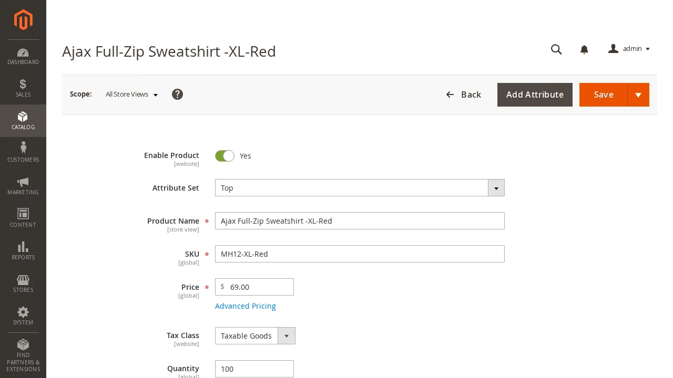Screen dimensions: 673x378
Task: Open the Stores sidebar menu
Action: tap(23, 283)
